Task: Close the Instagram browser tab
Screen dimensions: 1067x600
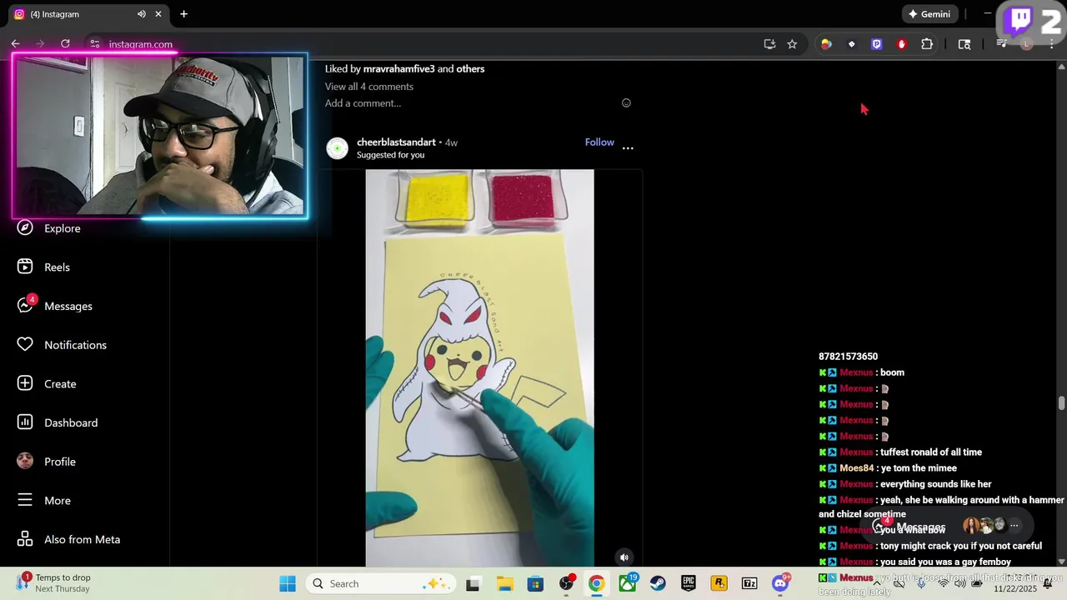Action: tap(158, 14)
